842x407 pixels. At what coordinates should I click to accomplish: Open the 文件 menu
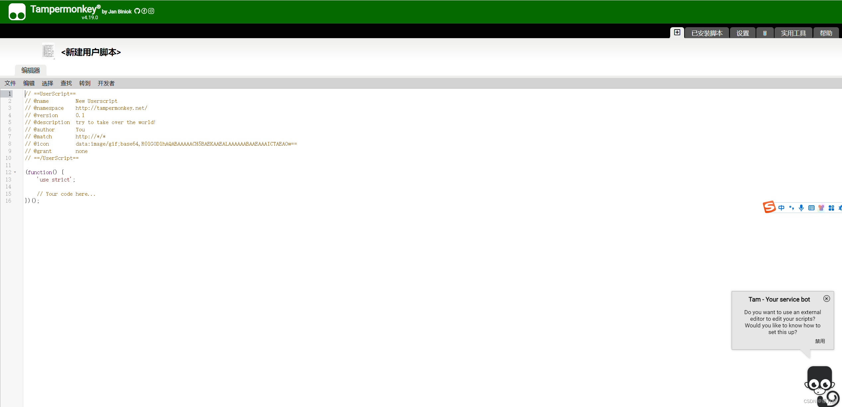pos(10,83)
